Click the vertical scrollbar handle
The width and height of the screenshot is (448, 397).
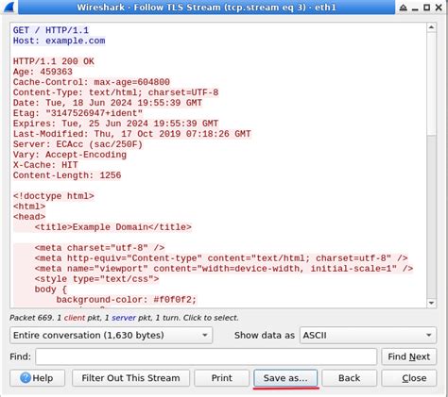[x=431, y=83]
